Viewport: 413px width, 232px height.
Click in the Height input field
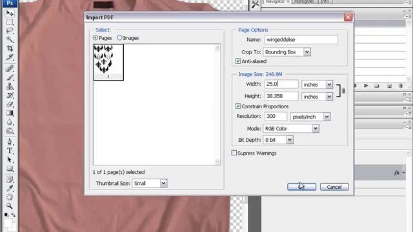281,96
